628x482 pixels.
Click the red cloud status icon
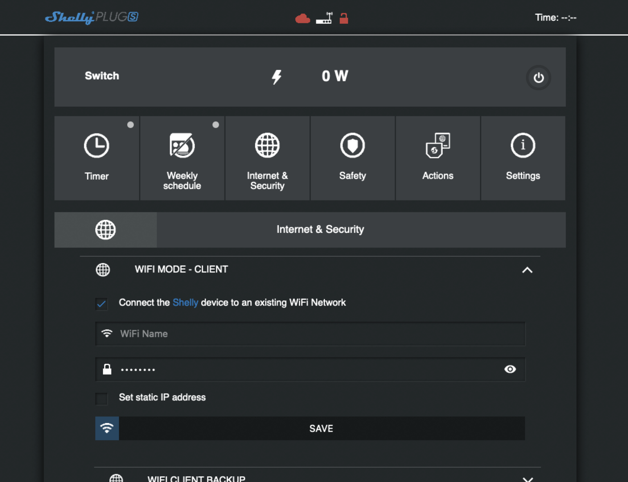[303, 18]
